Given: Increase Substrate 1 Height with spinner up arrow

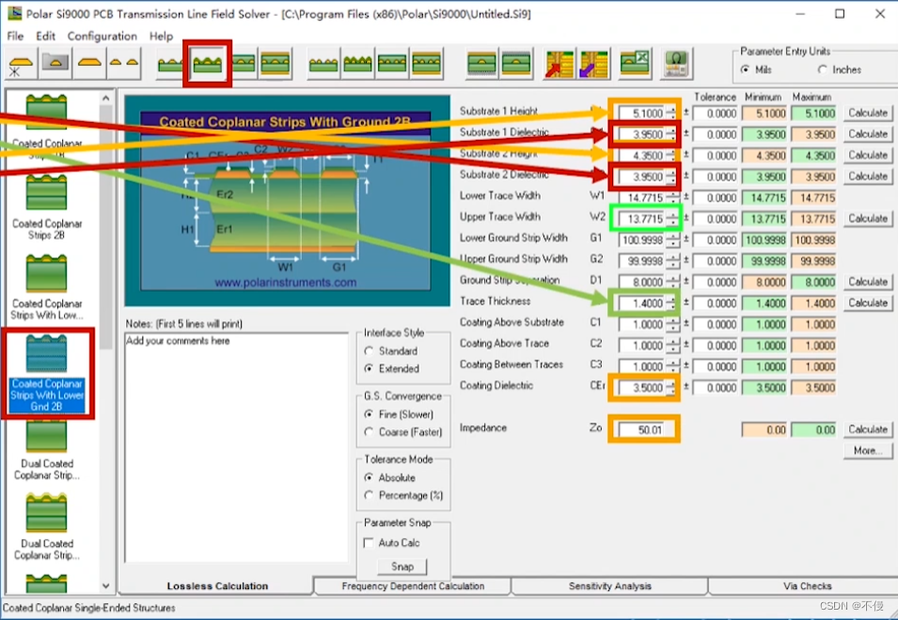Looking at the screenshot, I should point(671,109).
